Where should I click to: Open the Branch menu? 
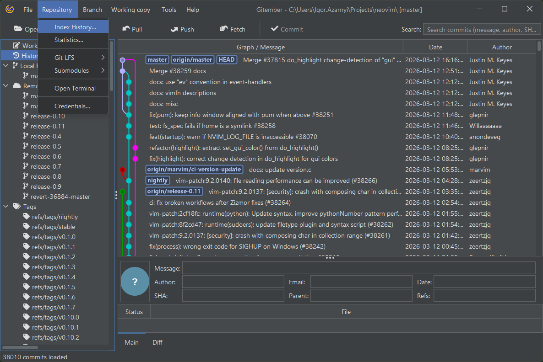tap(92, 10)
